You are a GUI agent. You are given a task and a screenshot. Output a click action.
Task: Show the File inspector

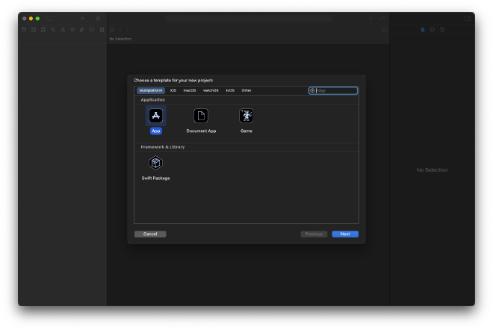click(423, 30)
